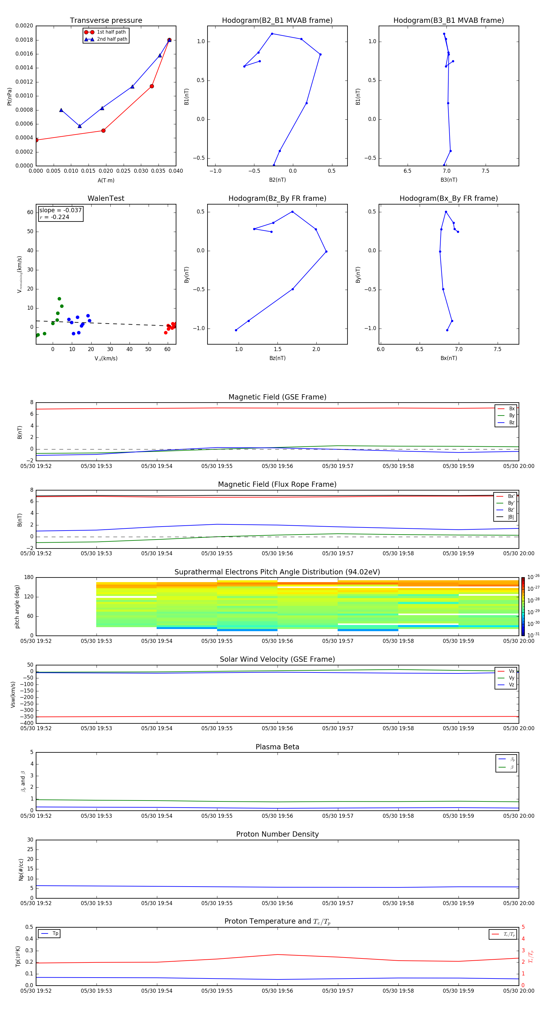Click 'B3(nT)' x-axis label
The image size is (555, 1018).
[449, 180]
